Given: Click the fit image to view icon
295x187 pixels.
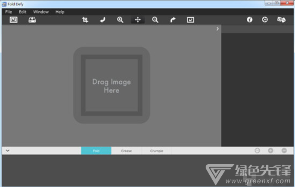Looking at the screenshot, I should [190, 20].
